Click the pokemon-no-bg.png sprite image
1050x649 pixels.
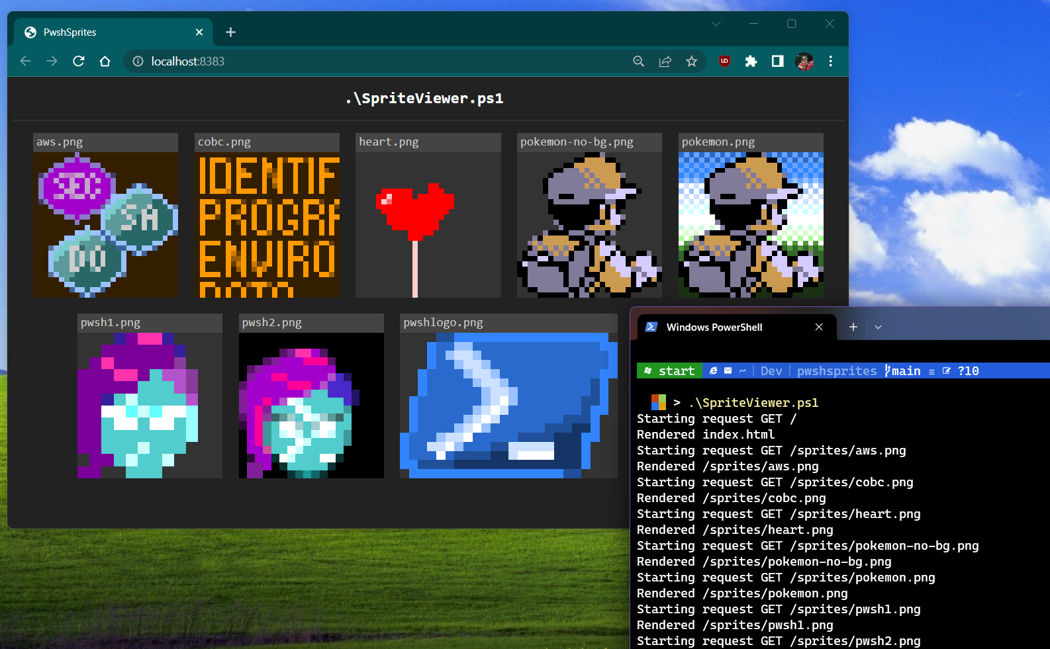(589, 224)
